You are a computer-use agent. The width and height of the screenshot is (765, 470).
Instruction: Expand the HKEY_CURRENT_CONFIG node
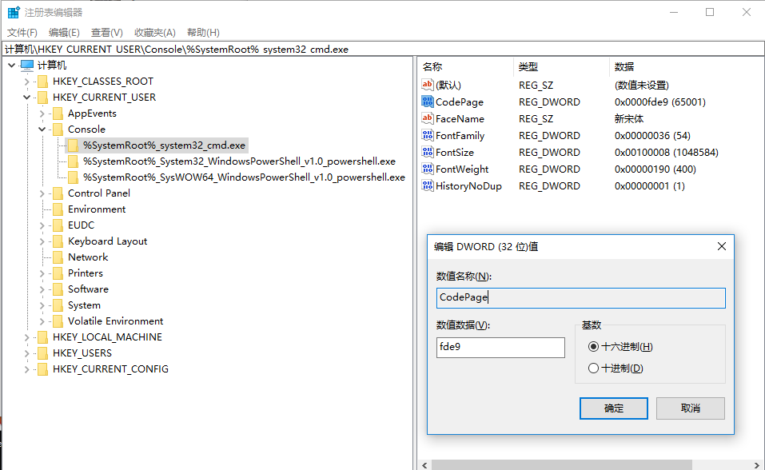point(27,369)
